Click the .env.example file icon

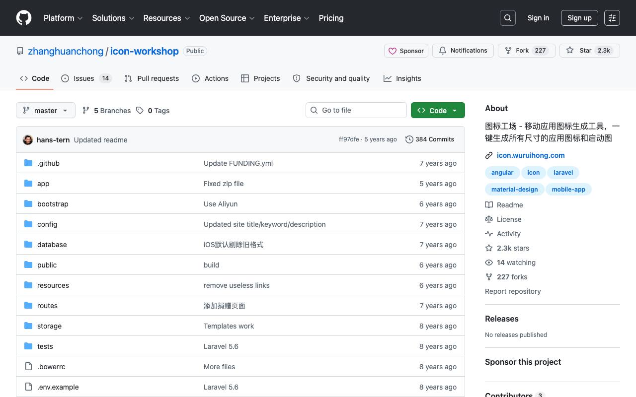click(x=28, y=387)
